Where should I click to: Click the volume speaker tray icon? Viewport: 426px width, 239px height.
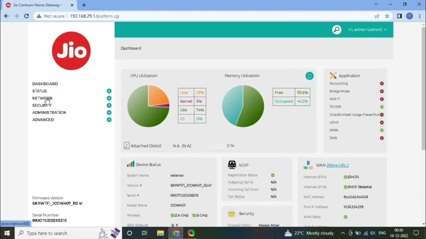373,233
